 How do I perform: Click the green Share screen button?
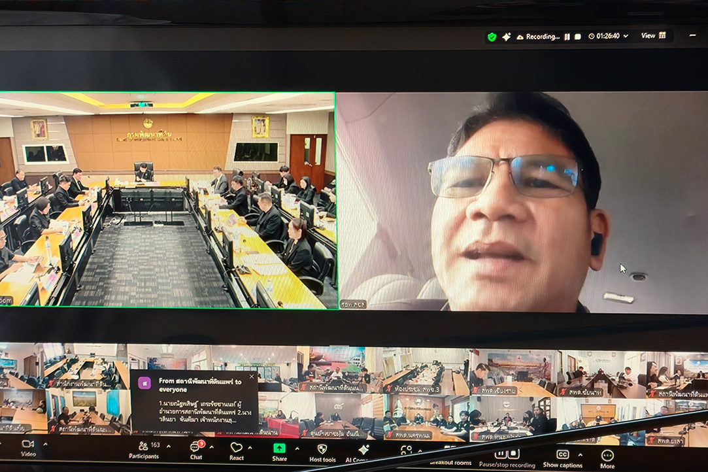point(279,452)
